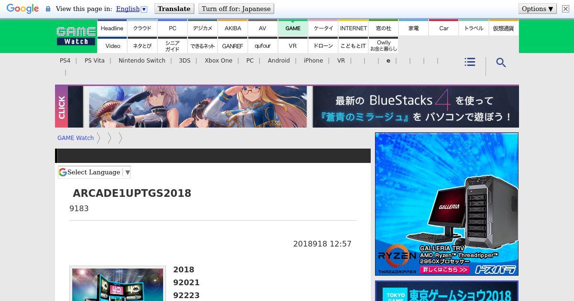This screenshot has height=301, width=574.
Task: Open the VR tab in second row
Action: (x=293, y=45)
